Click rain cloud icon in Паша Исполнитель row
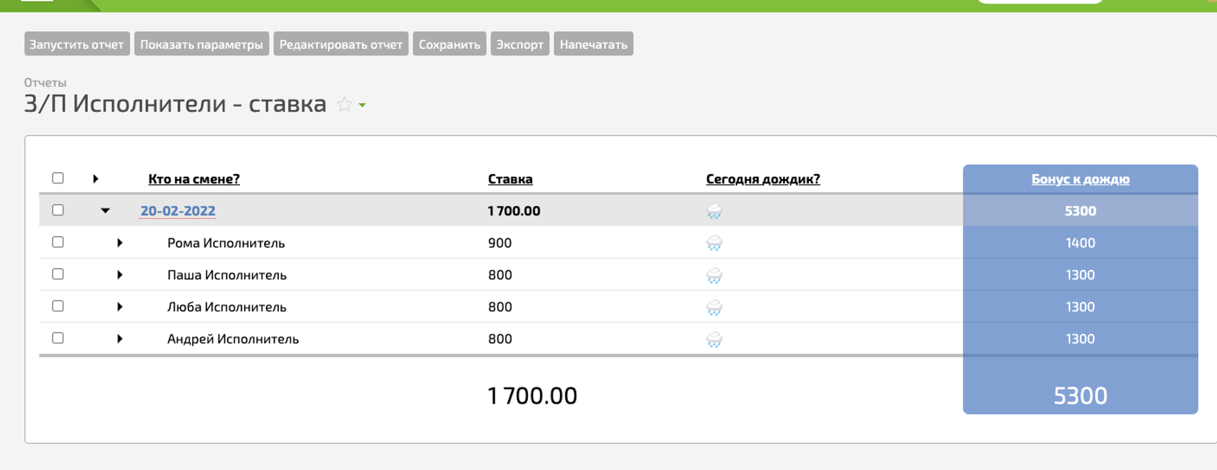Image resolution: width=1217 pixels, height=470 pixels. click(x=714, y=275)
